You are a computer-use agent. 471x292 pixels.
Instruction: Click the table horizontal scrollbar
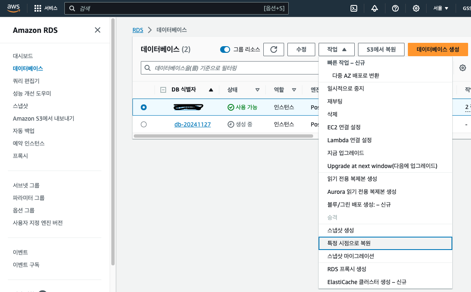(x=223, y=136)
